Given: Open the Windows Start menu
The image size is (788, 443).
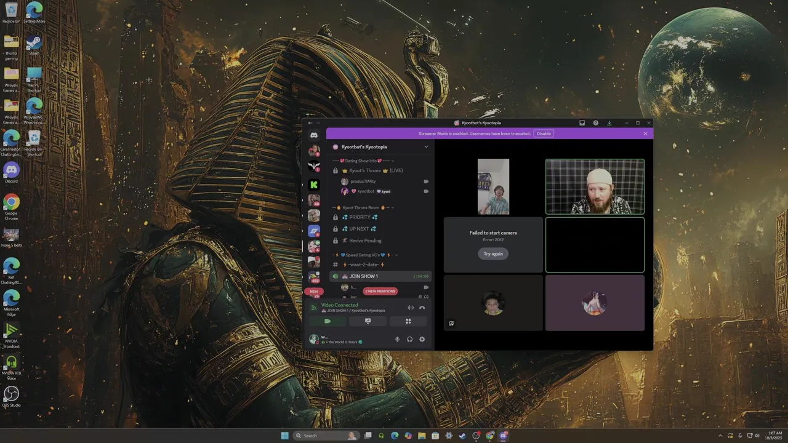Looking at the screenshot, I should click(284, 436).
